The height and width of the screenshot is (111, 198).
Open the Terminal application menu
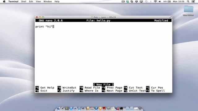pos(13,2)
